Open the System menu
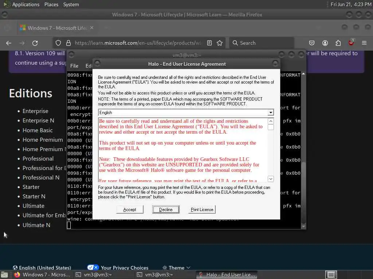This screenshot has height=279, width=373. [71, 4]
